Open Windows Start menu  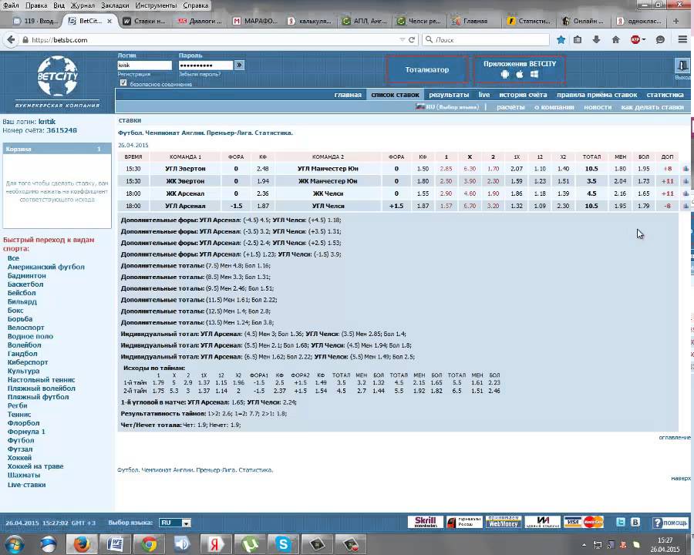(x=15, y=544)
